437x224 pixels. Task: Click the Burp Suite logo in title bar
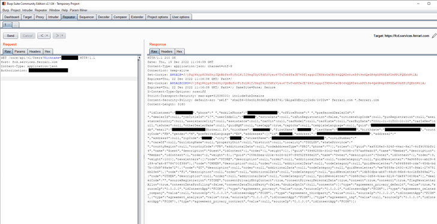(x=4, y=4)
